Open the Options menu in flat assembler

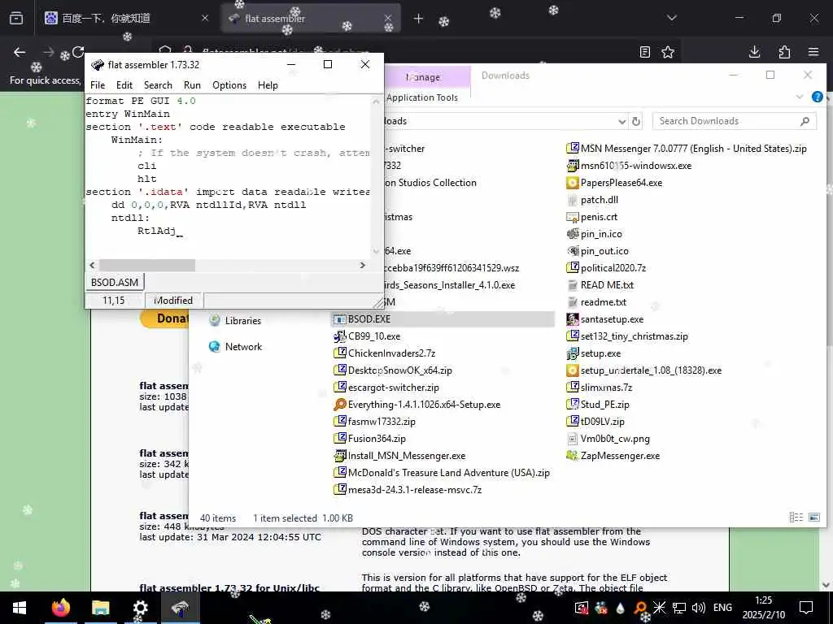click(x=229, y=84)
